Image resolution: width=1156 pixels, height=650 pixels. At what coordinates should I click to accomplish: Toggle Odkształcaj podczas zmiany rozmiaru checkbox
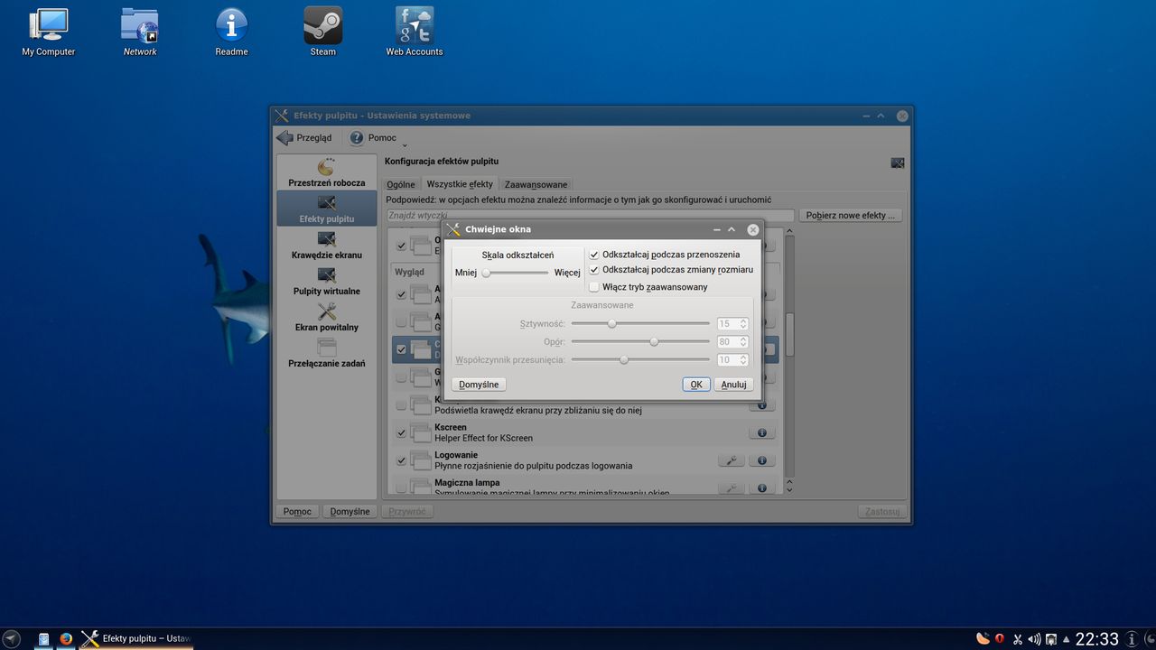(x=593, y=269)
